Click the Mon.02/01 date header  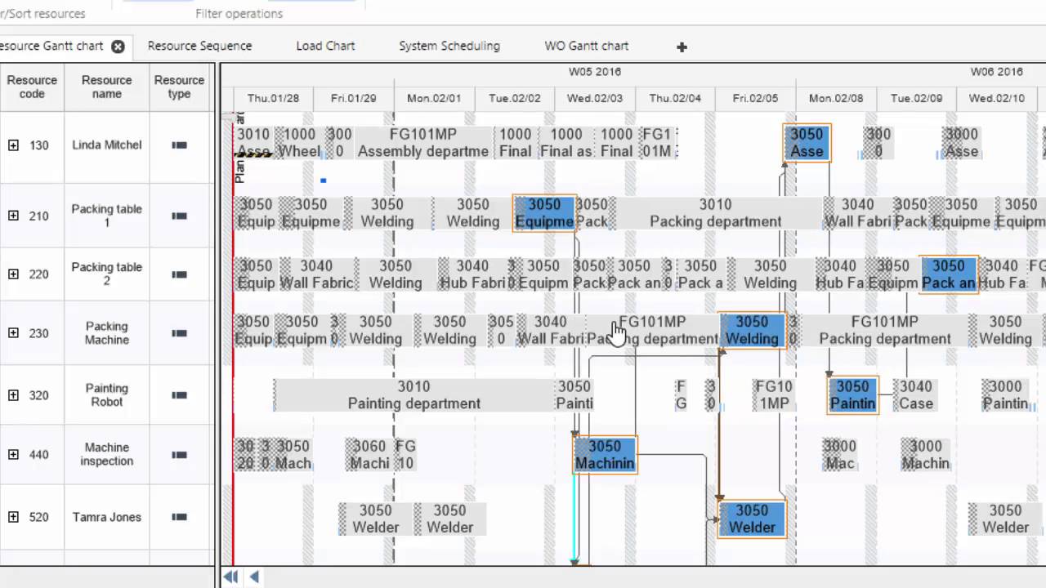[434, 98]
